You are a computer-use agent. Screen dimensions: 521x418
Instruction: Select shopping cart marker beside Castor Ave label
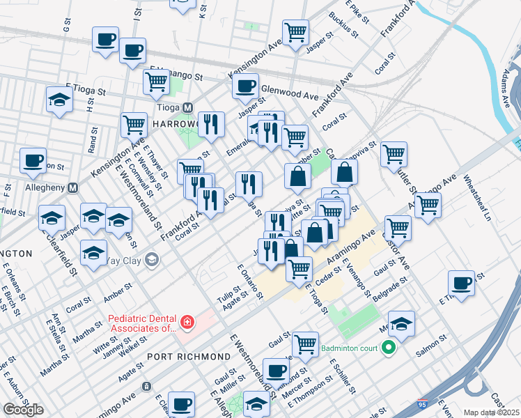coord(398,231)
